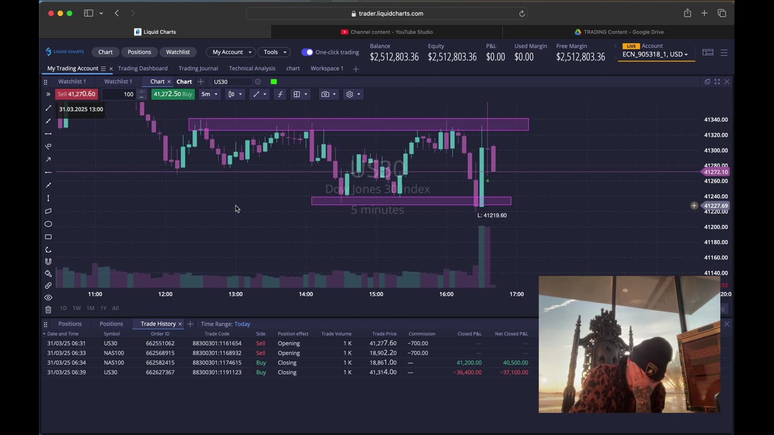The height and width of the screenshot is (435, 774).
Task: Click the US30 symbol input field
Action: (x=232, y=82)
